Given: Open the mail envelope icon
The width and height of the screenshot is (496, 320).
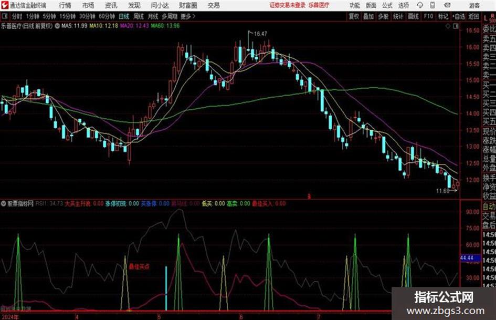Looking at the screenshot, I should point(447,5).
